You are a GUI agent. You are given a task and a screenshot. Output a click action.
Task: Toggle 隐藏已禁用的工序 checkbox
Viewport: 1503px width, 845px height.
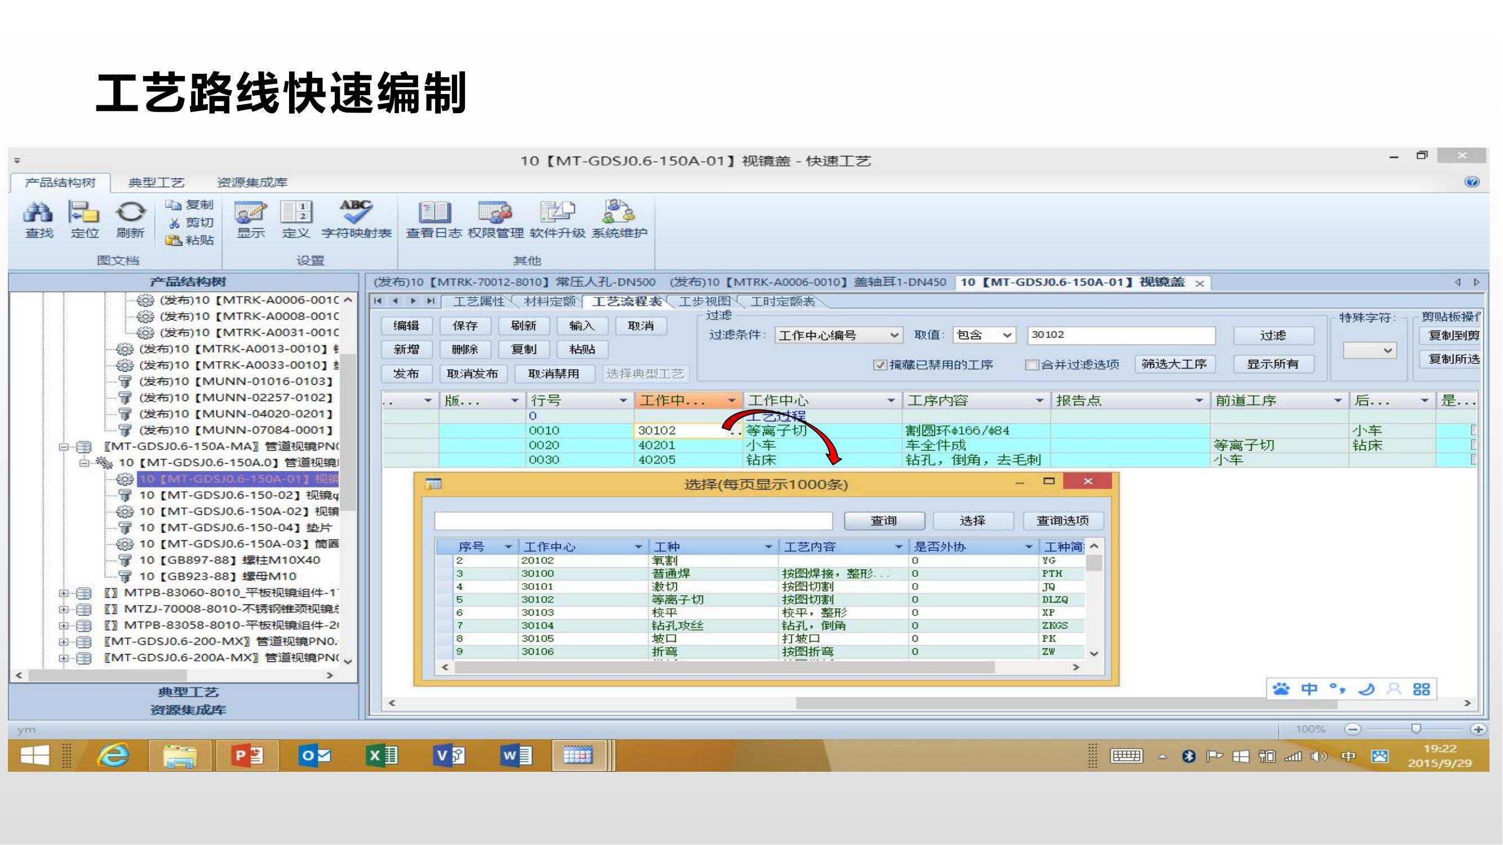pyautogui.click(x=879, y=365)
